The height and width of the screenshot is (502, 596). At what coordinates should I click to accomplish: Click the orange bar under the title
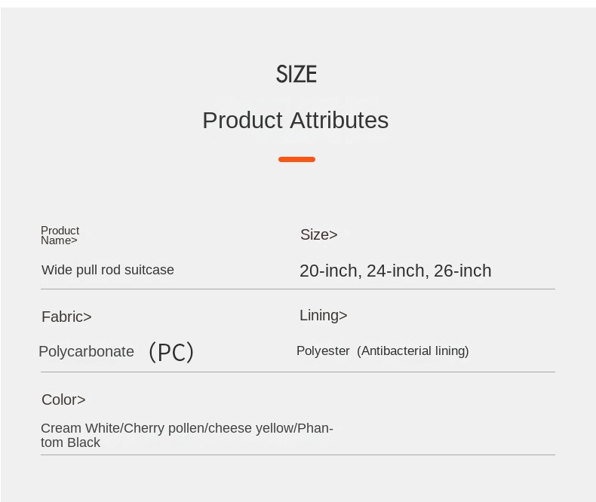[296, 159]
